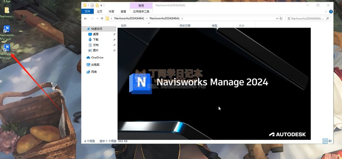Screen dimensions: 342x159
Task: Sort files by 修改日期 column header
Action: (185, 26)
